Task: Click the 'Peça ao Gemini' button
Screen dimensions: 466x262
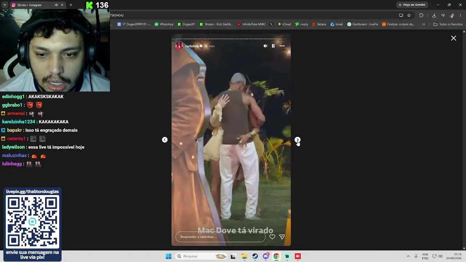Action: (412, 5)
